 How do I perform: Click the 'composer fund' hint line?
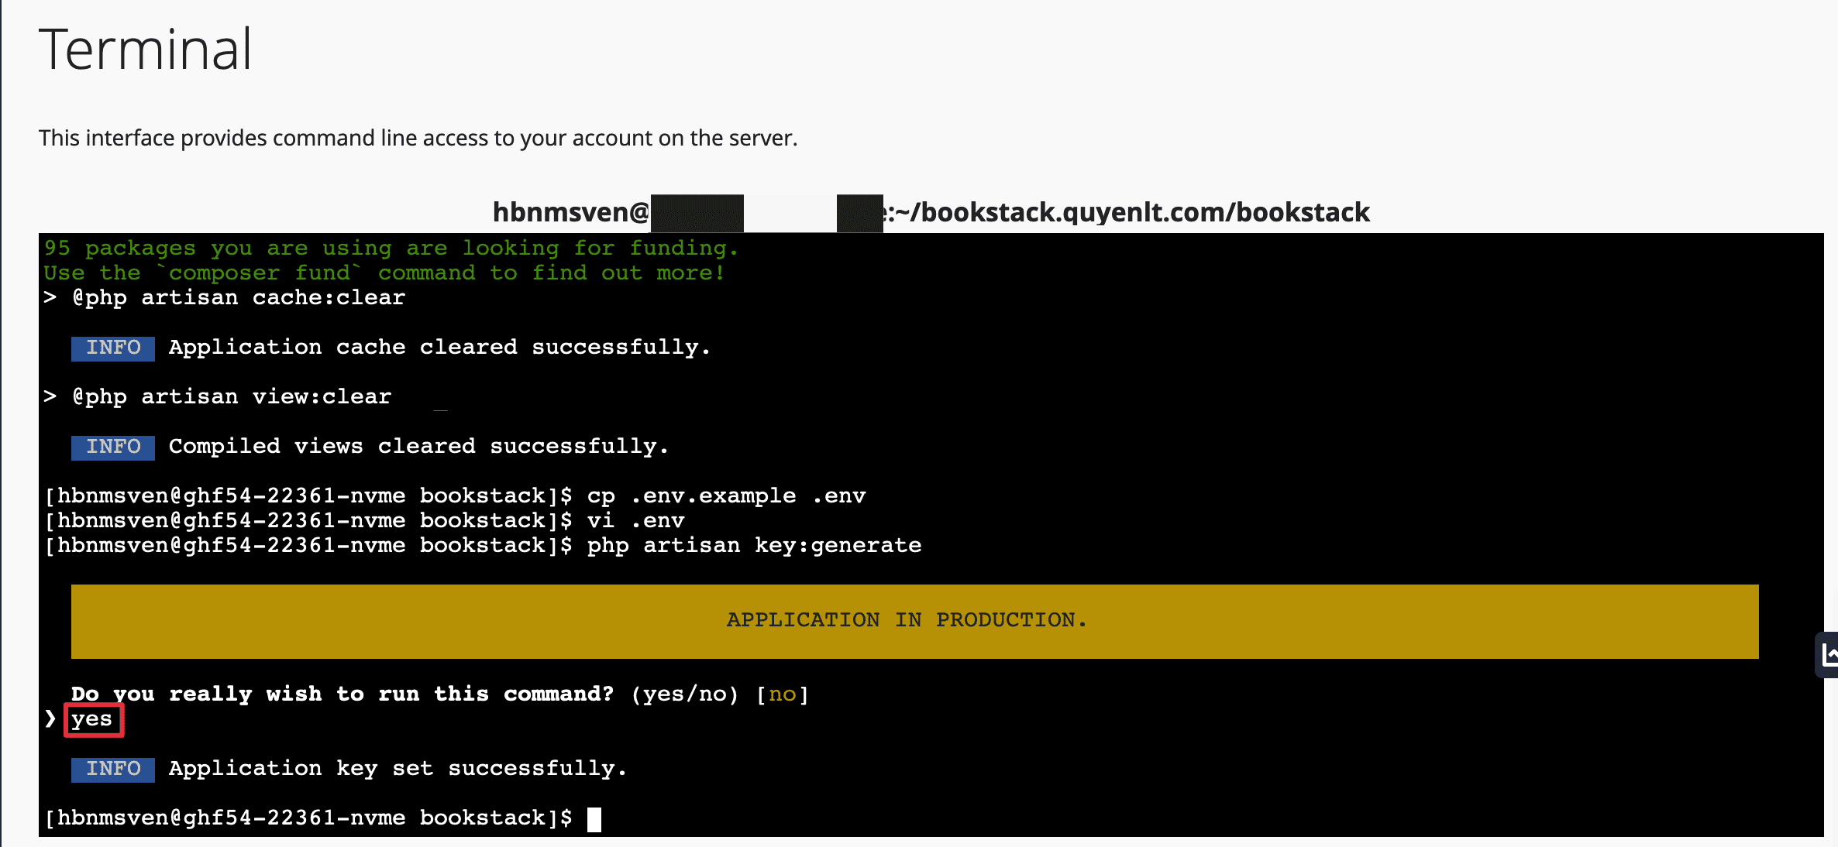pos(384,273)
